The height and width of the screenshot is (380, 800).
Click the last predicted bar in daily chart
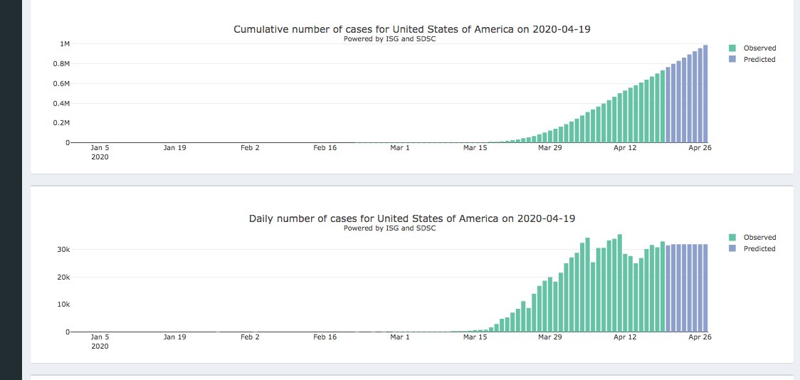[x=705, y=288]
